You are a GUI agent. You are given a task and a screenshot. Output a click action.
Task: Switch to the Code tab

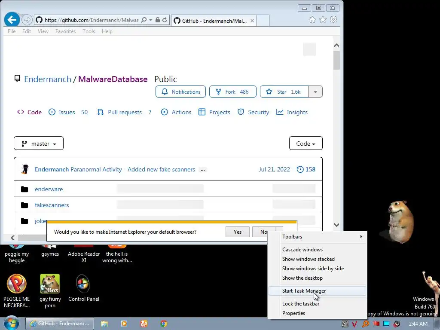(x=30, y=112)
